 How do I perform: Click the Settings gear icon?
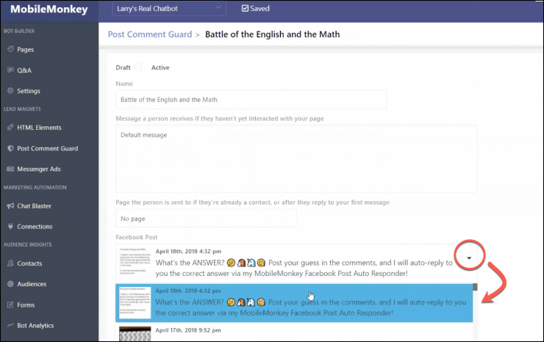pyautogui.click(x=10, y=90)
